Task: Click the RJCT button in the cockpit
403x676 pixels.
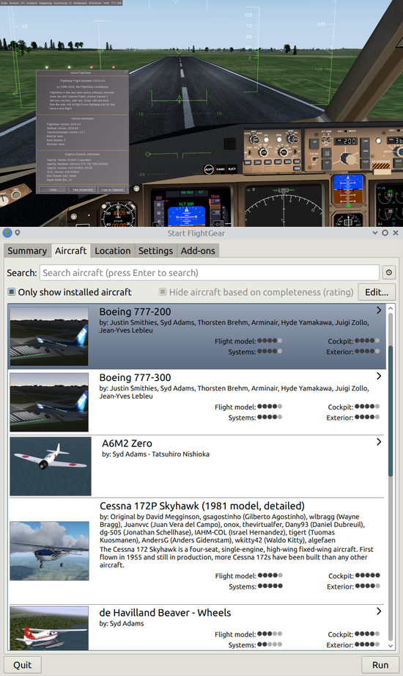Action: (x=232, y=169)
